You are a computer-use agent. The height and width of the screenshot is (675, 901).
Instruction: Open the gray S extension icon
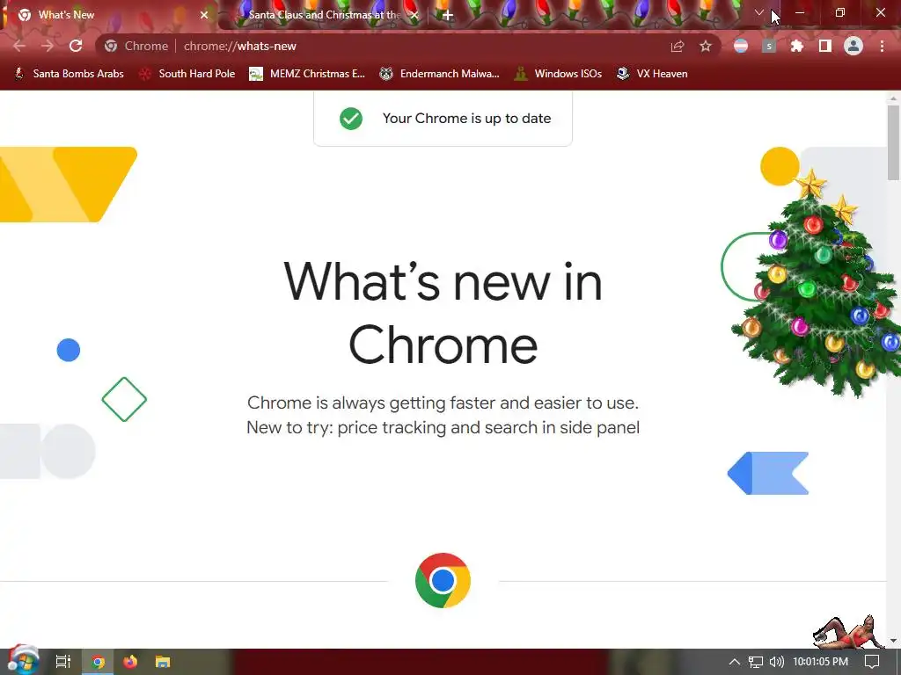click(769, 46)
